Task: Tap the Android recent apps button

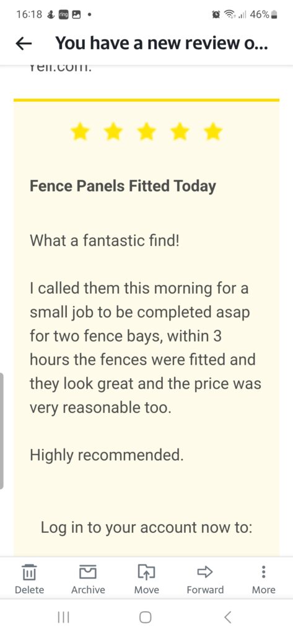Action: [64, 617]
